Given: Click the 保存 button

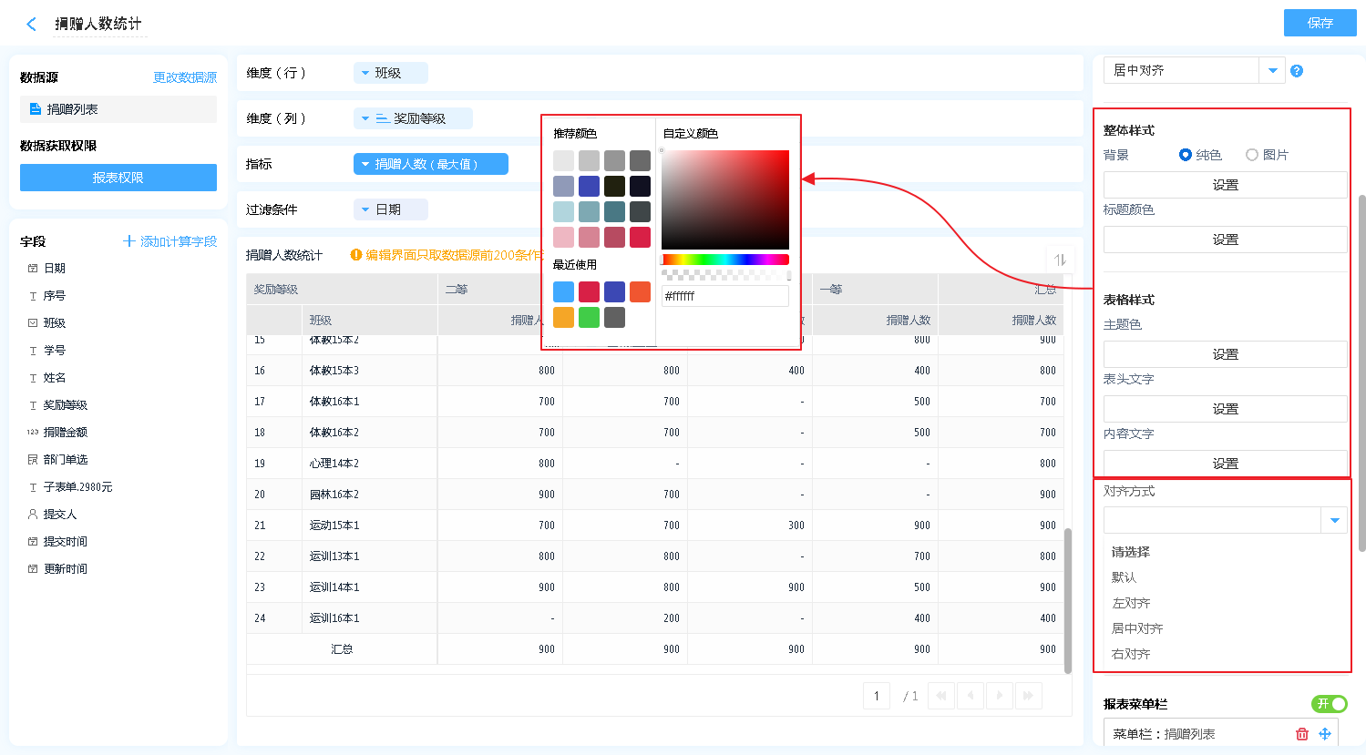Looking at the screenshot, I should tap(1320, 23).
